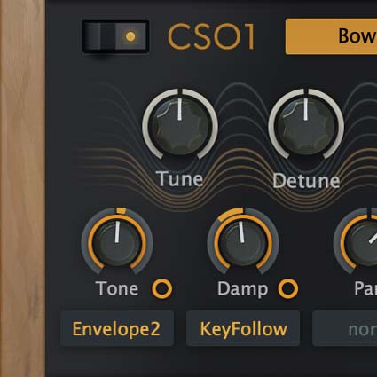Click the Tone knob
377x377 pixels.
(117, 244)
